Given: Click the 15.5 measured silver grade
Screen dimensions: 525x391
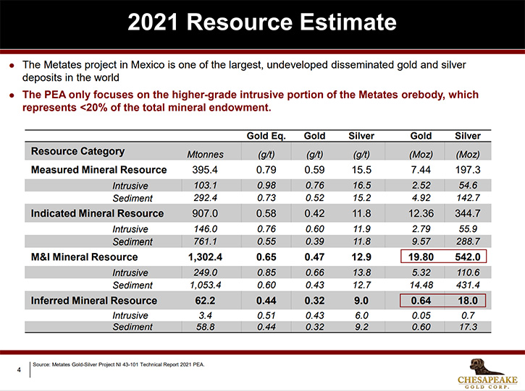Looking at the screenshot, I should pos(361,170).
